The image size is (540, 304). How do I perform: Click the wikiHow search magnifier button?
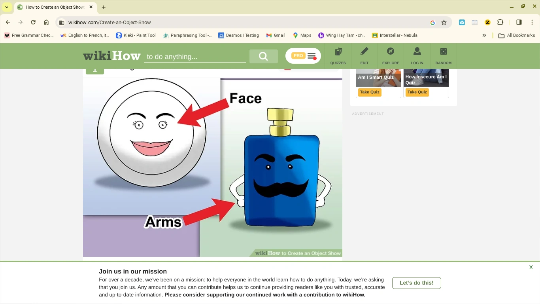tap(263, 56)
